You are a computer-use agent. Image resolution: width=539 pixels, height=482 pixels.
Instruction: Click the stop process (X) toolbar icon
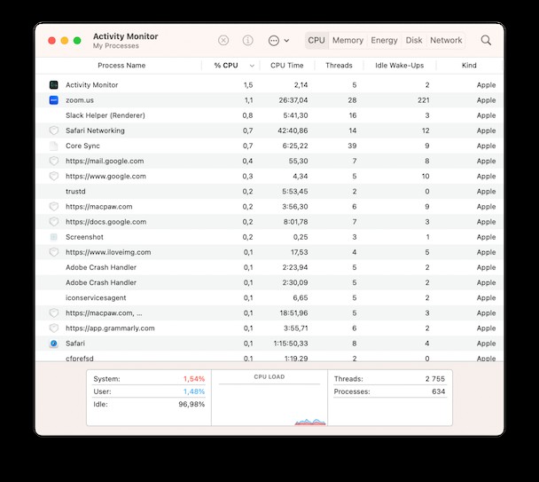tap(223, 41)
